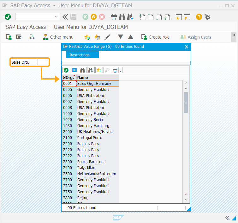The height and width of the screenshot is (223, 238).
Task: Click dialog Cancel blue X icon
Action: [74, 70]
